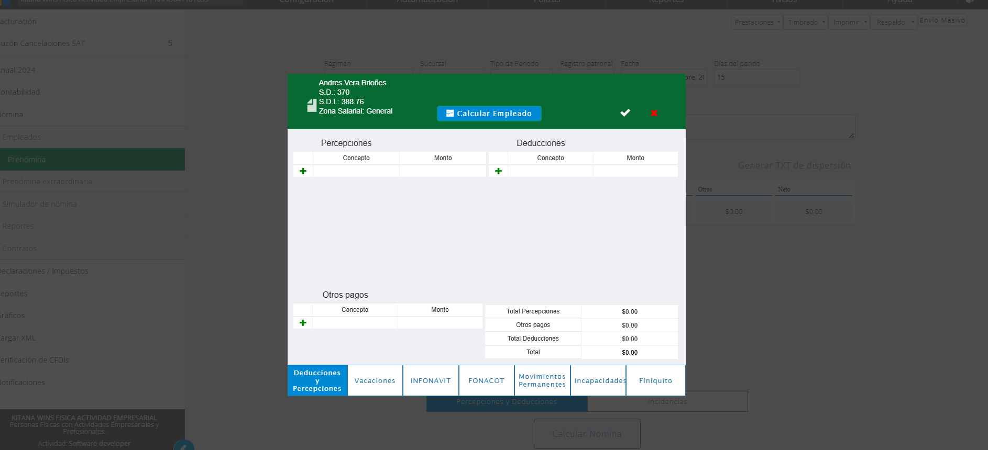Viewport: 988px width, 450px height.
Task: Switch to the Vacaciones tab
Action: [x=375, y=380]
